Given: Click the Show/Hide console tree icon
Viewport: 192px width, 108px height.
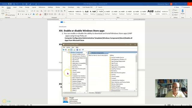Looking at the screenshot, I should (x=71, y=50).
